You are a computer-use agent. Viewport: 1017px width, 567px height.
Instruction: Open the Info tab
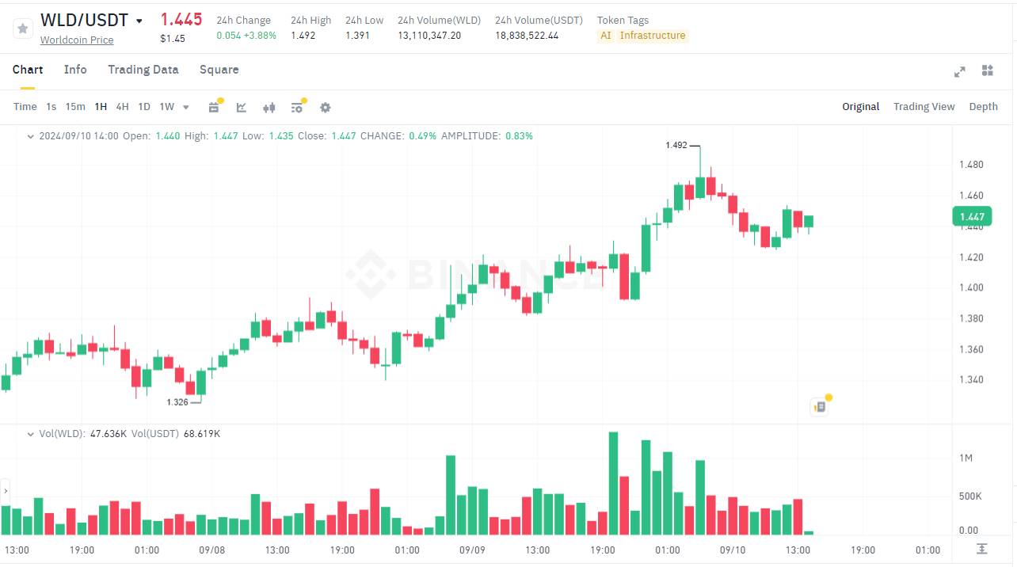pyautogui.click(x=75, y=70)
